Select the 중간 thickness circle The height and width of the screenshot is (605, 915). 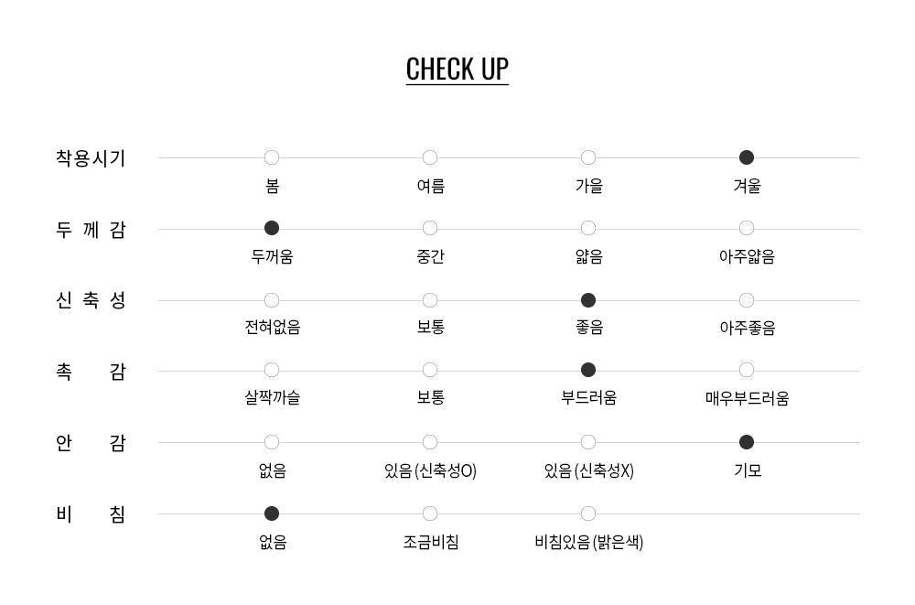pos(430,228)
